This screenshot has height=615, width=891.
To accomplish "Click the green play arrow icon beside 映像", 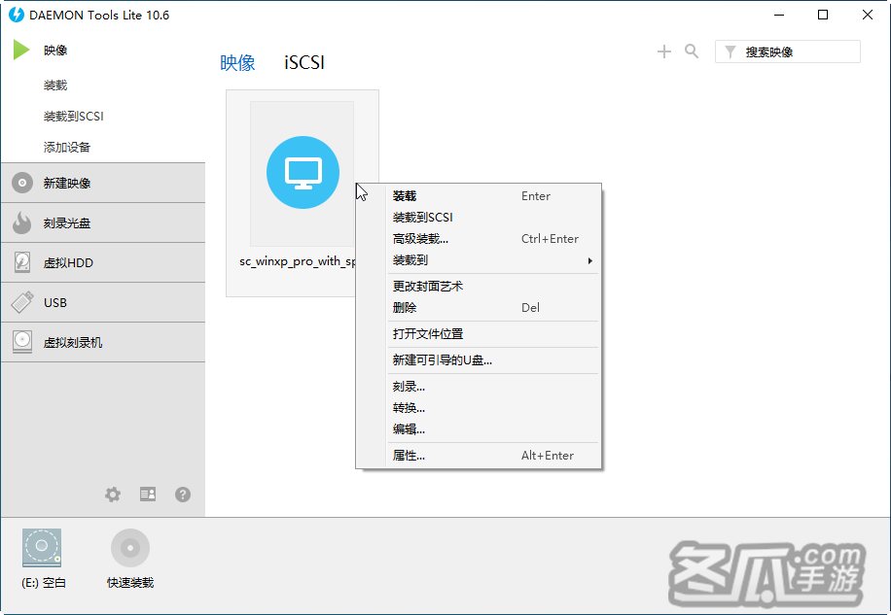I will (x=21, y=50).
